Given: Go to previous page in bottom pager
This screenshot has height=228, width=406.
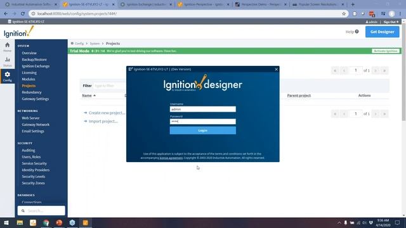Looking at the screenshot, I should [x=344, y=114].
